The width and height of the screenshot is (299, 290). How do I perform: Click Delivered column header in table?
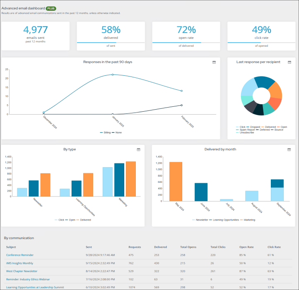click(161, 247)
